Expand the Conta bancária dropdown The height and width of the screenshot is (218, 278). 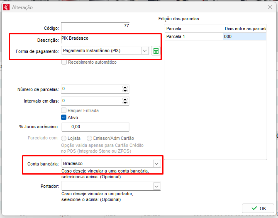tap(156, 163)
